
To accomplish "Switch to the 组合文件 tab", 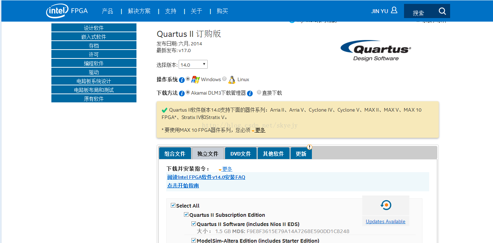I will point(175,153).
